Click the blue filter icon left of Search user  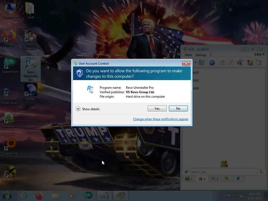coord(186,172)
